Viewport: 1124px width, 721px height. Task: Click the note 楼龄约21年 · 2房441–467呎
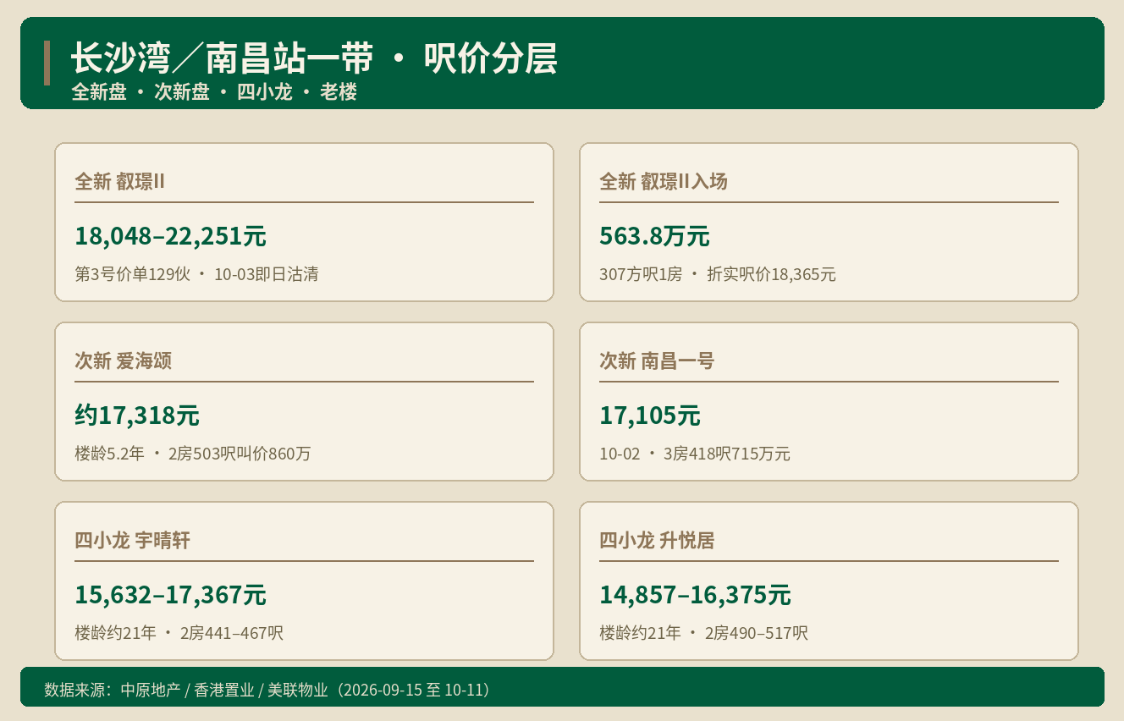click(x=179, y=633)
